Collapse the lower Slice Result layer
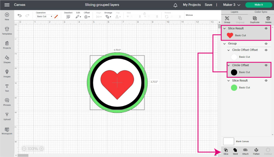The width and height of the screenshot is (274, 157). tap(229, 81)
